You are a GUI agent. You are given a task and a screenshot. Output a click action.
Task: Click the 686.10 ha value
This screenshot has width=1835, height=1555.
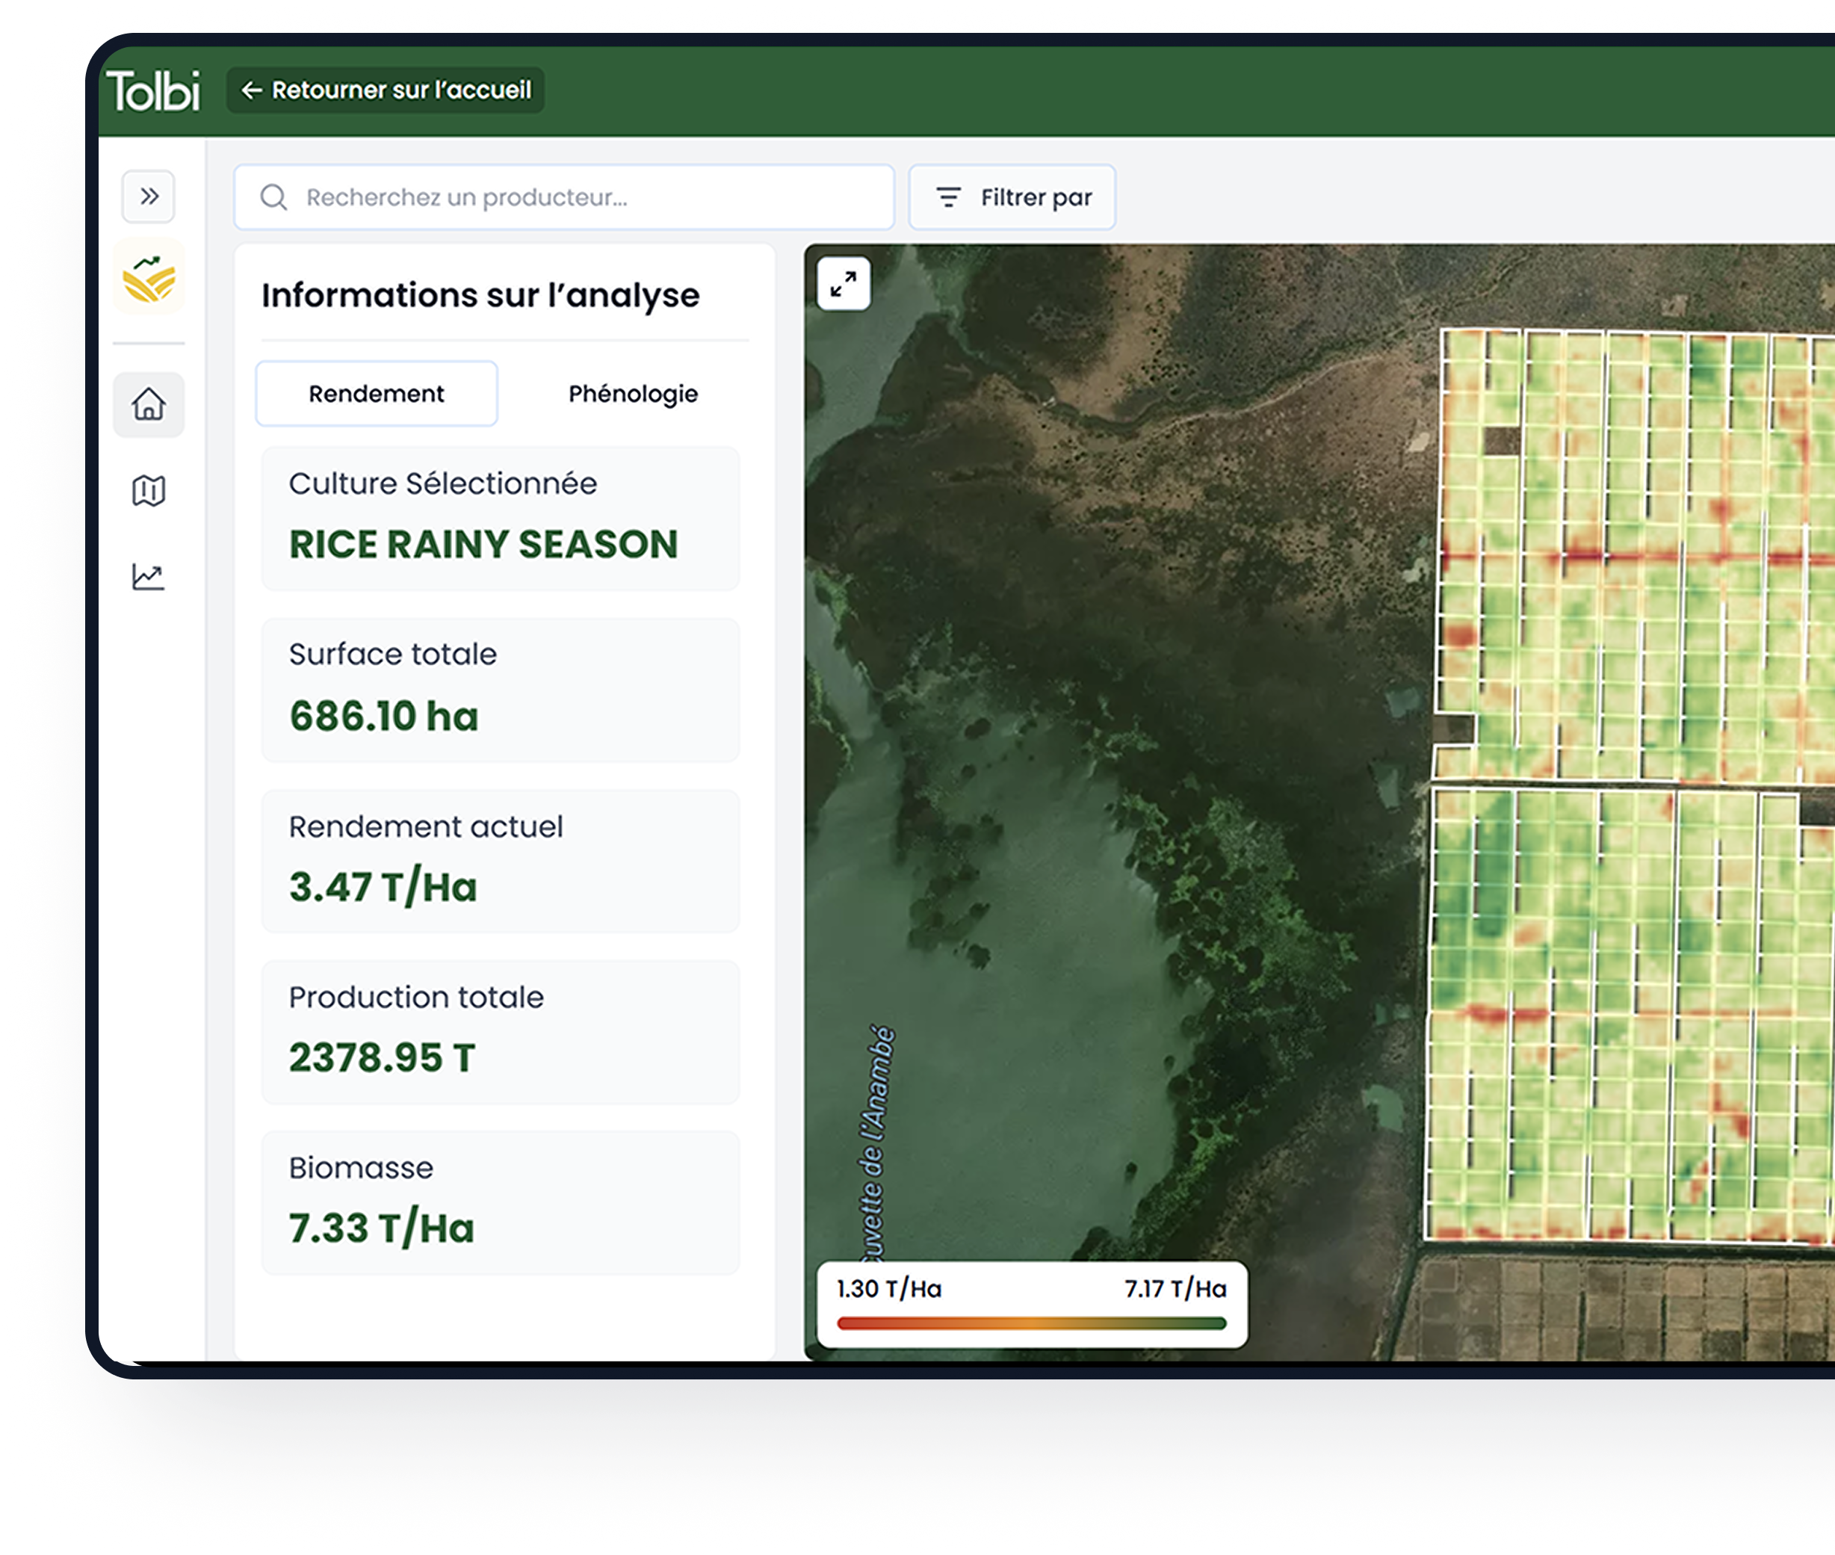point(384,716)
